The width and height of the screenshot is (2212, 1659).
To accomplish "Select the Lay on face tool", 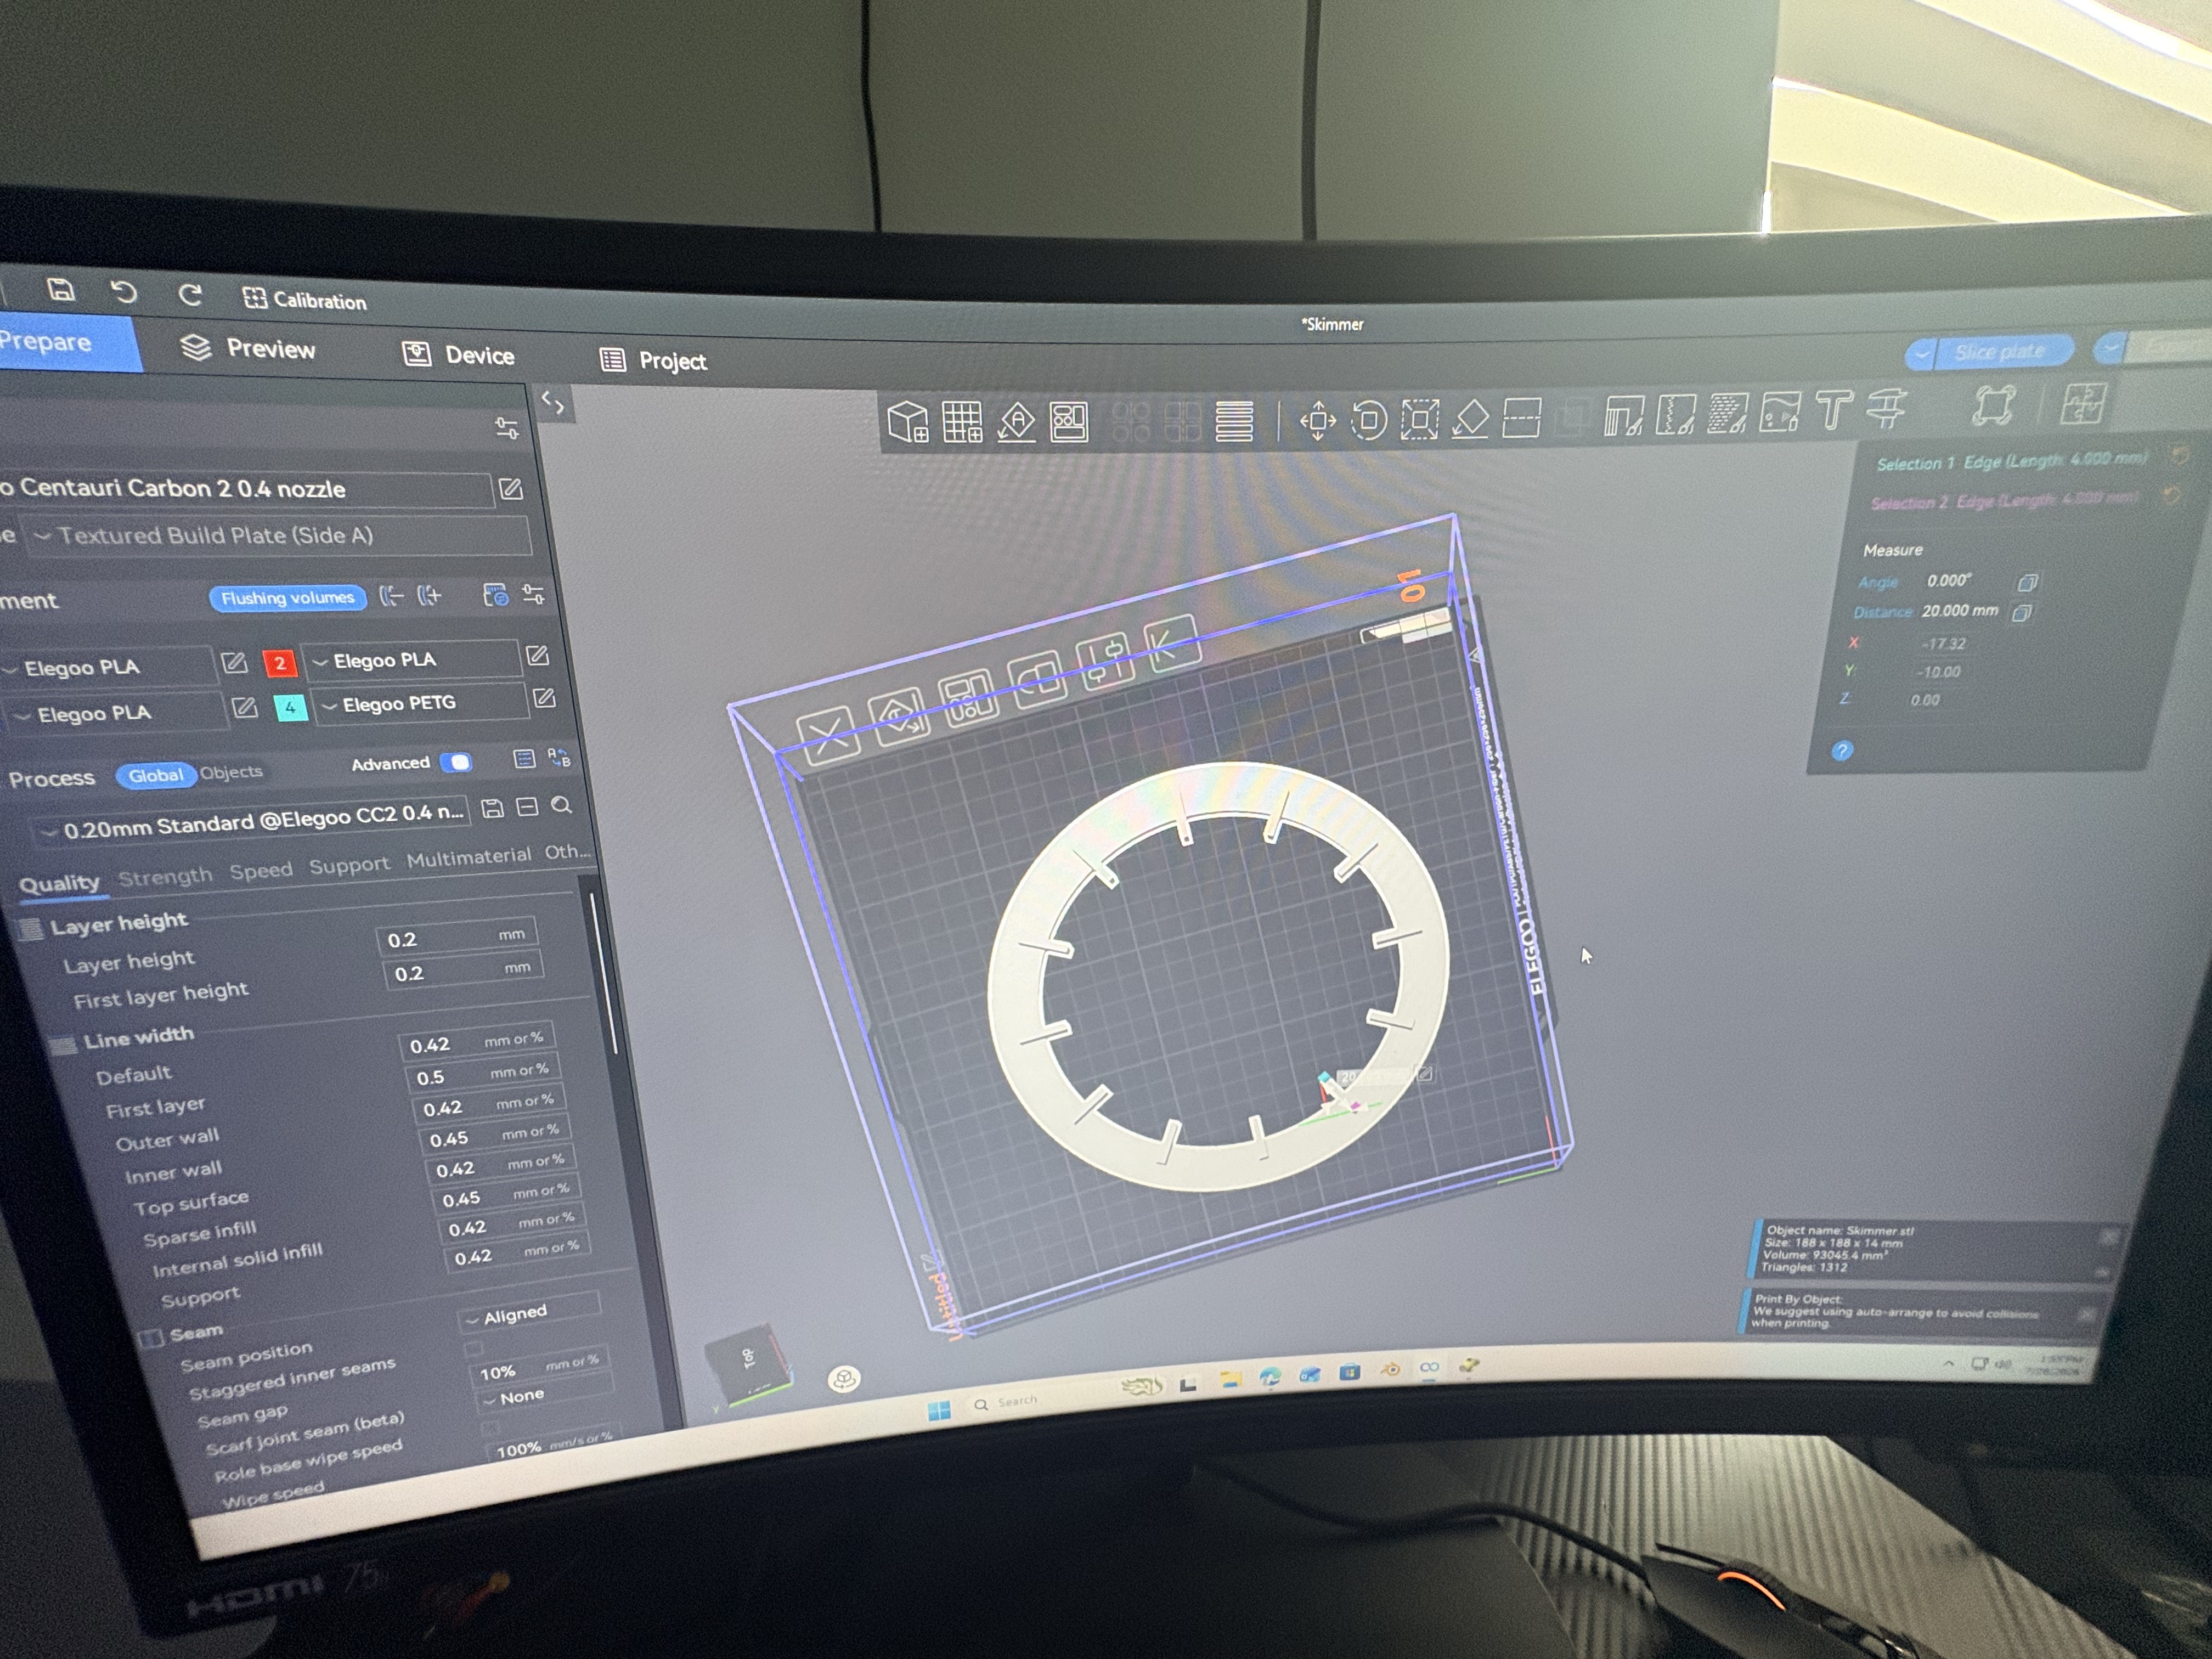I will coord(1470,418).
